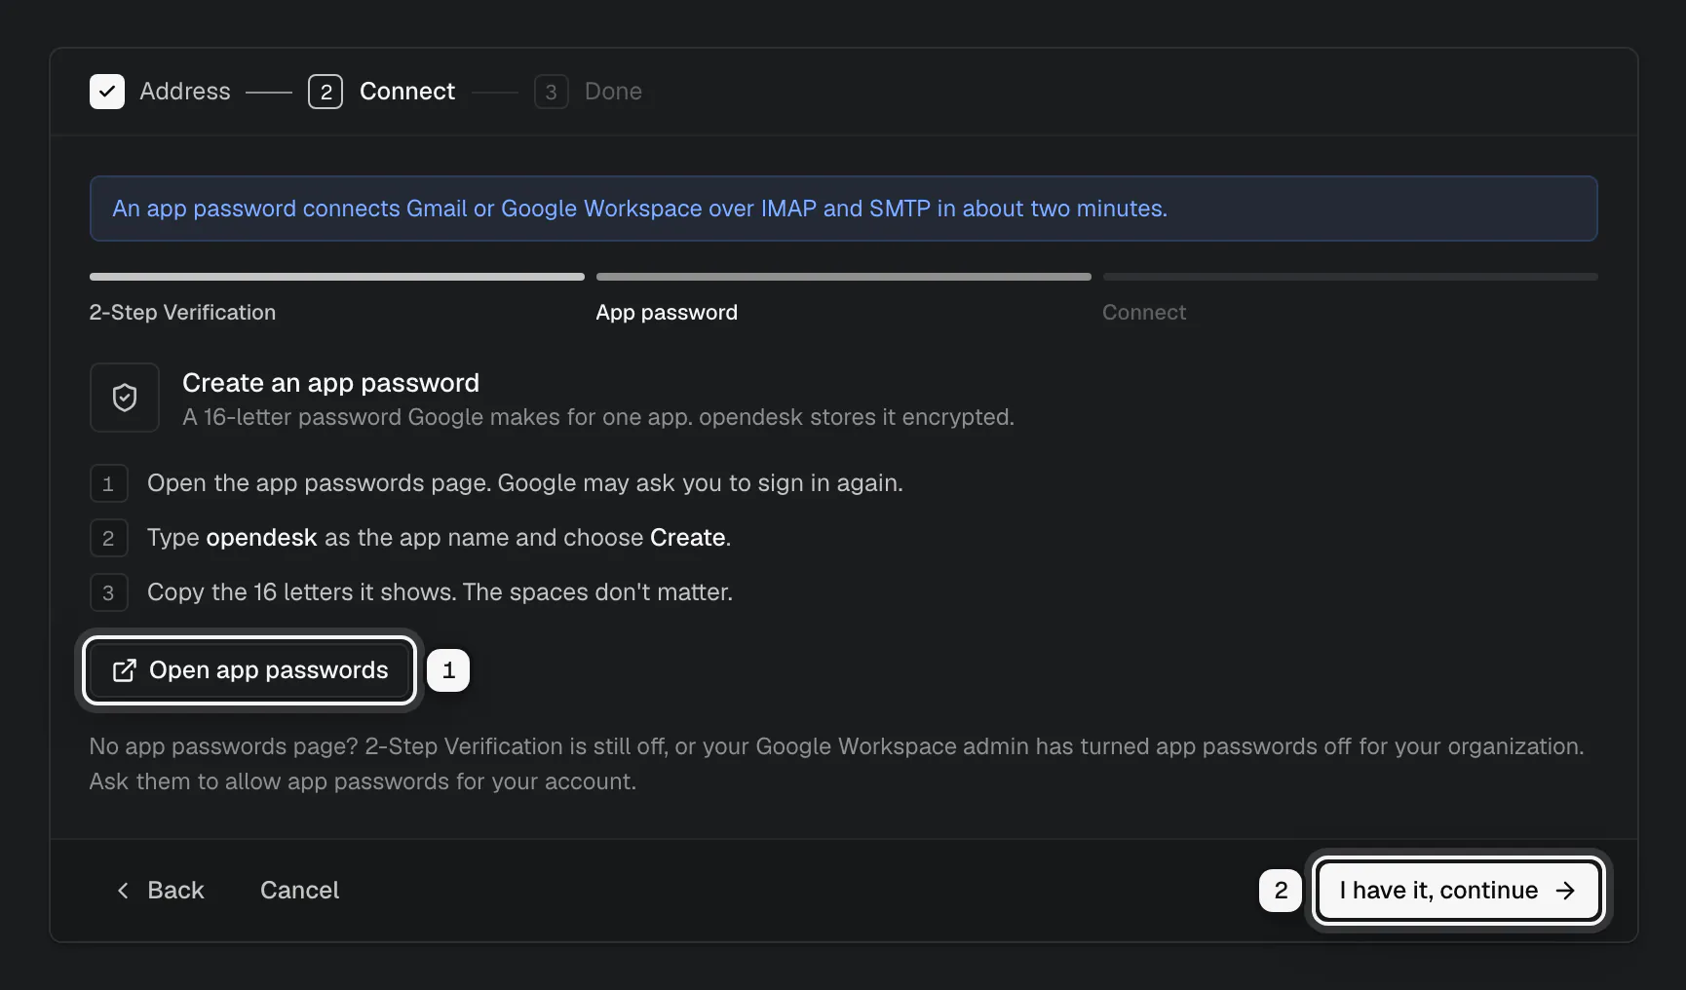This screenshot has height=990, width=1686.
Task: Click the Open app passwords button
Action: click(x=249, y=670)
